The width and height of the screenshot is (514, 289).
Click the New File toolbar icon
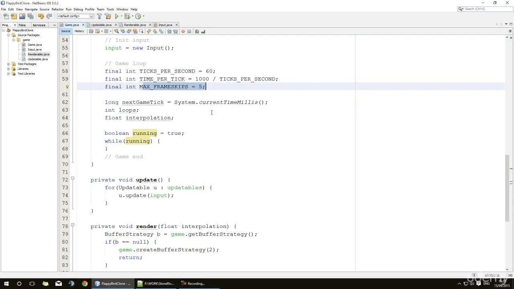click(6, 16)
